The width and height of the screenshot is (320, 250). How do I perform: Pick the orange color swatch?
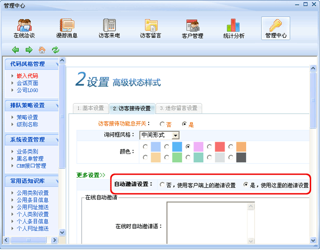241,147
